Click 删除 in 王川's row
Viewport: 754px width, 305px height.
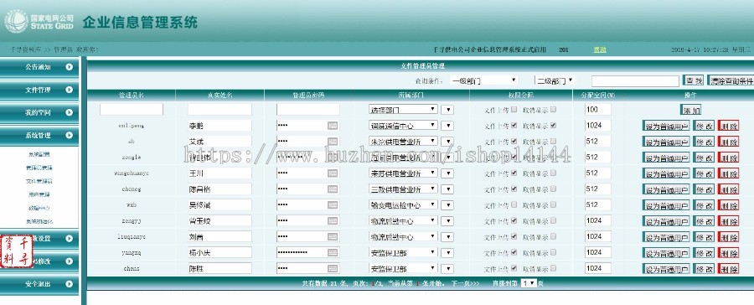pos(728,173)
